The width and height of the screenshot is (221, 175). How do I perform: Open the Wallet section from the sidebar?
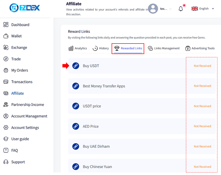(17, 36)
